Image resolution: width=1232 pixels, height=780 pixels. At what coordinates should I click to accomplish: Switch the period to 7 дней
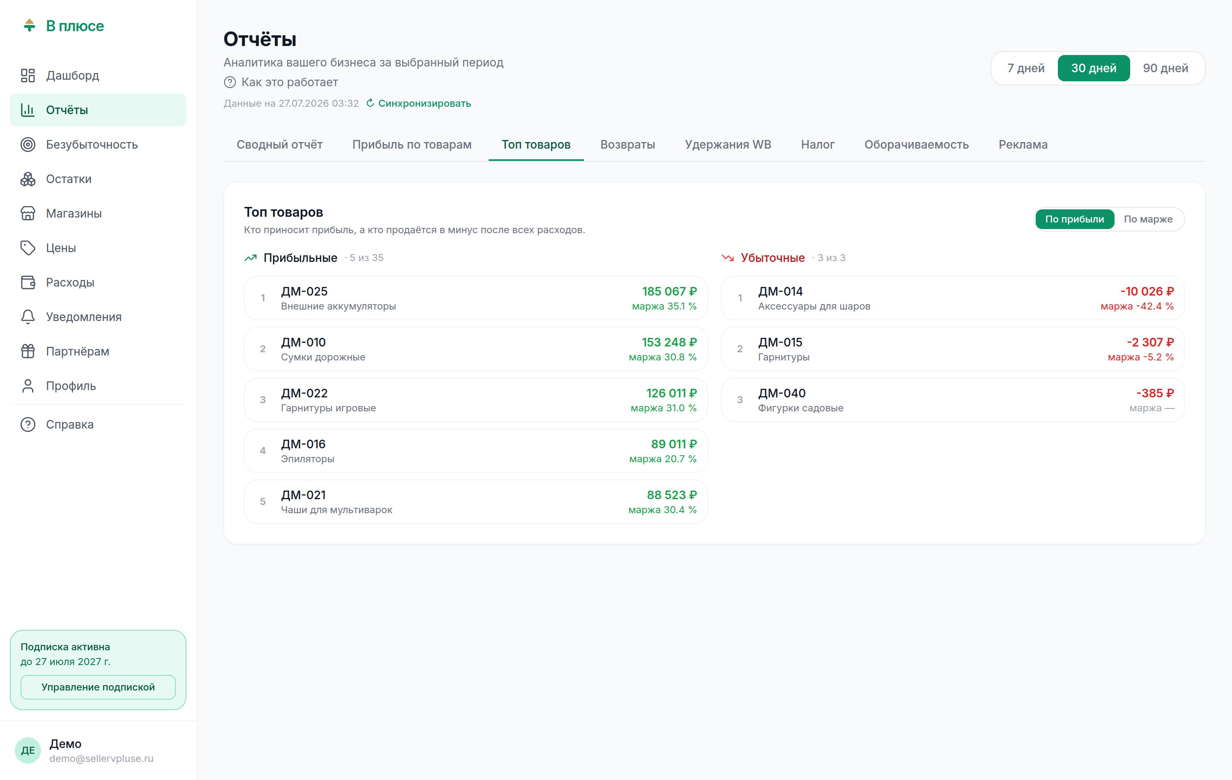1025,68
